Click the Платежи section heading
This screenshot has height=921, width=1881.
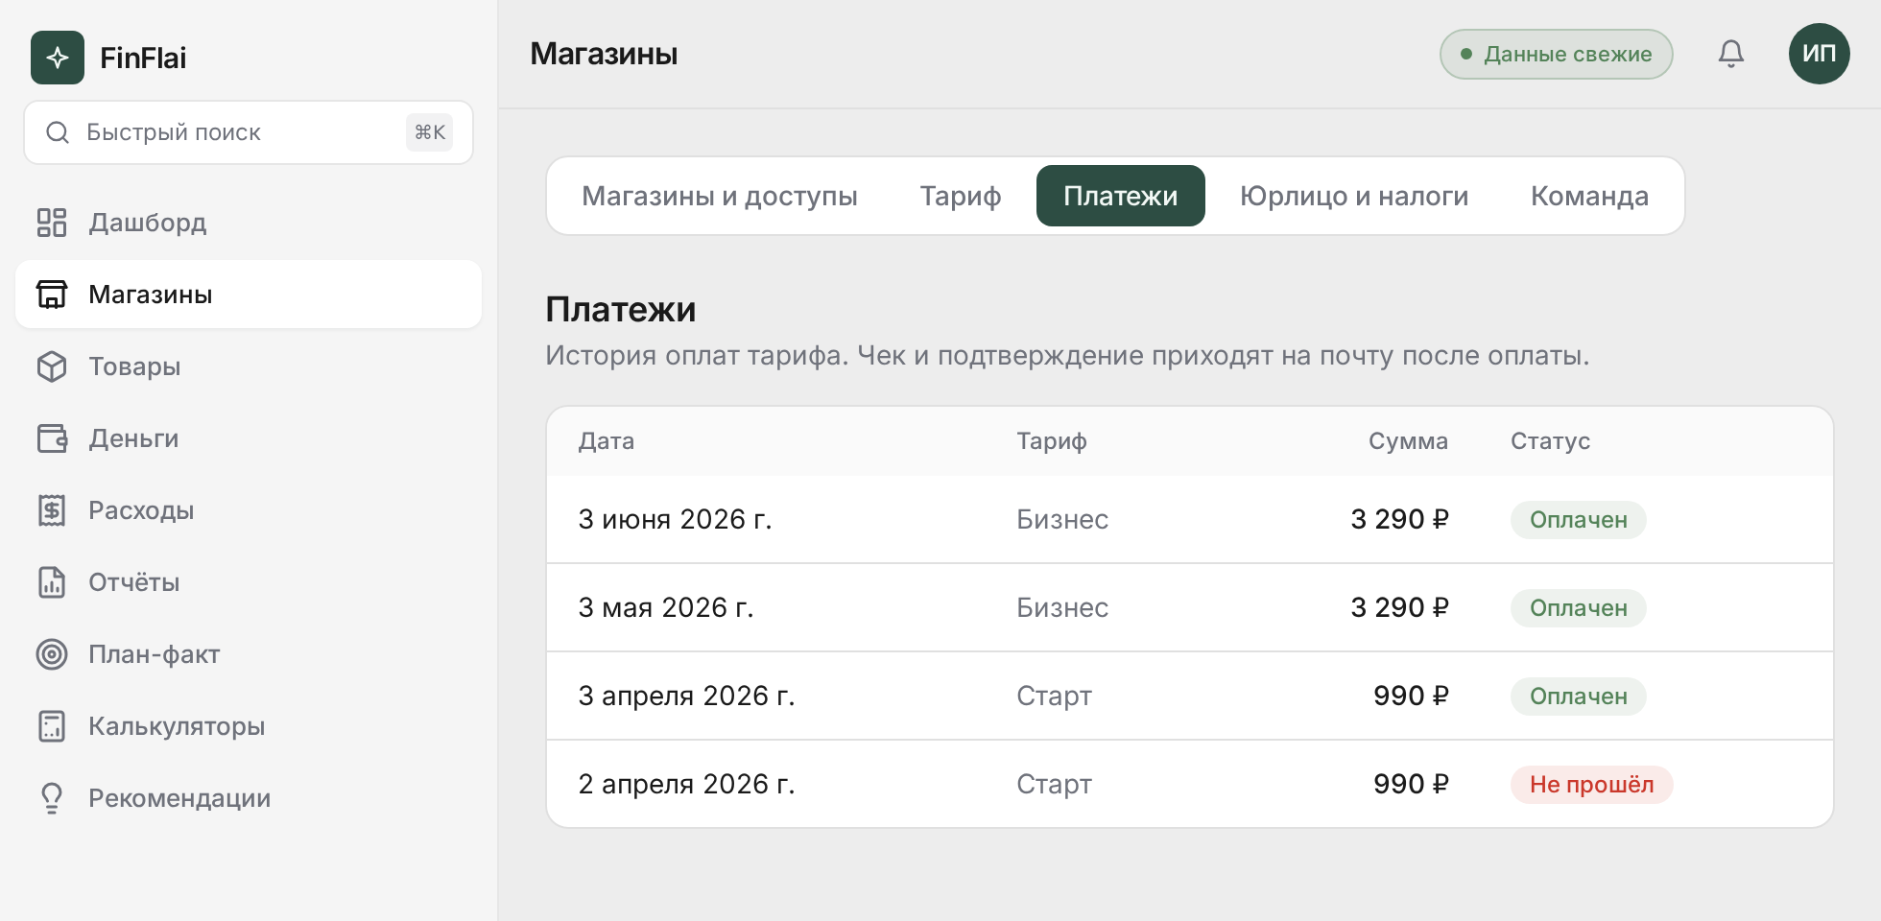tap(621, 310)
